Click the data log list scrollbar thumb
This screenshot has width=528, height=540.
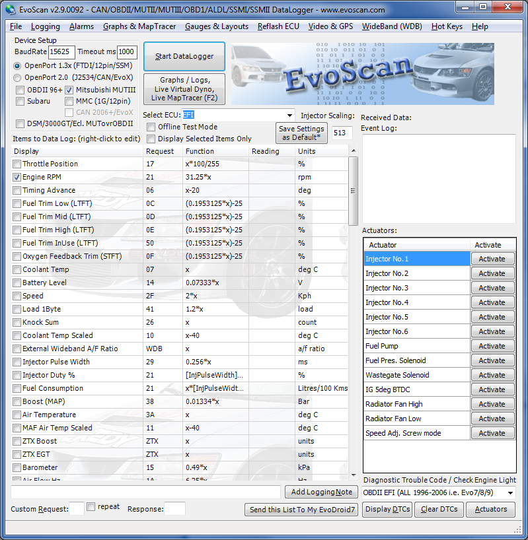(x=354, y=190)
